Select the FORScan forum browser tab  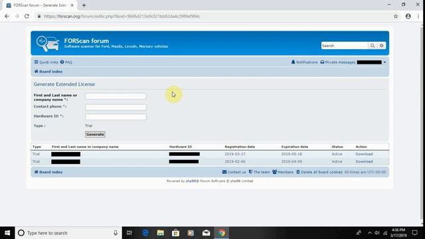[x=40, y=5]
